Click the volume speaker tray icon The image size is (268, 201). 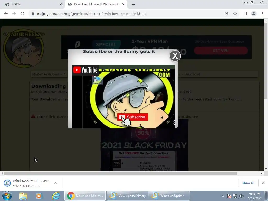(x=242, y=196)
